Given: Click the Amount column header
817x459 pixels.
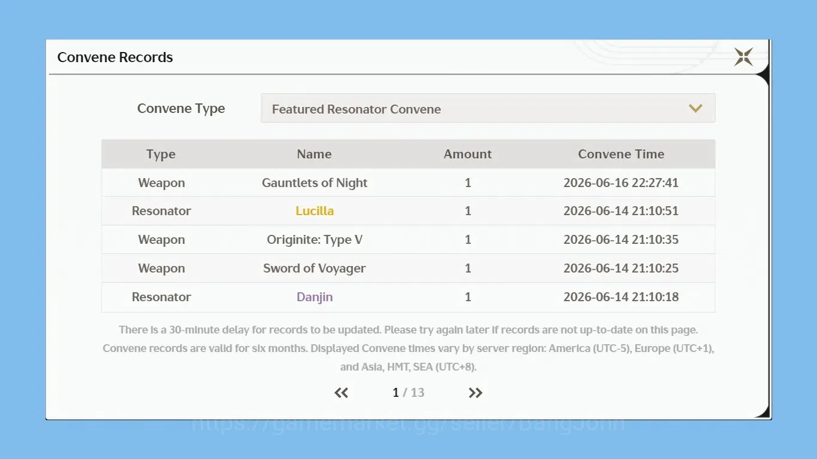Looking at the screenshot, I should [x=468, y=154].
